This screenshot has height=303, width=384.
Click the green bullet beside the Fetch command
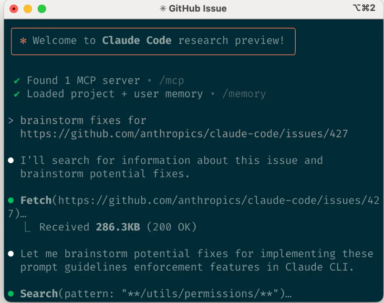10,200
